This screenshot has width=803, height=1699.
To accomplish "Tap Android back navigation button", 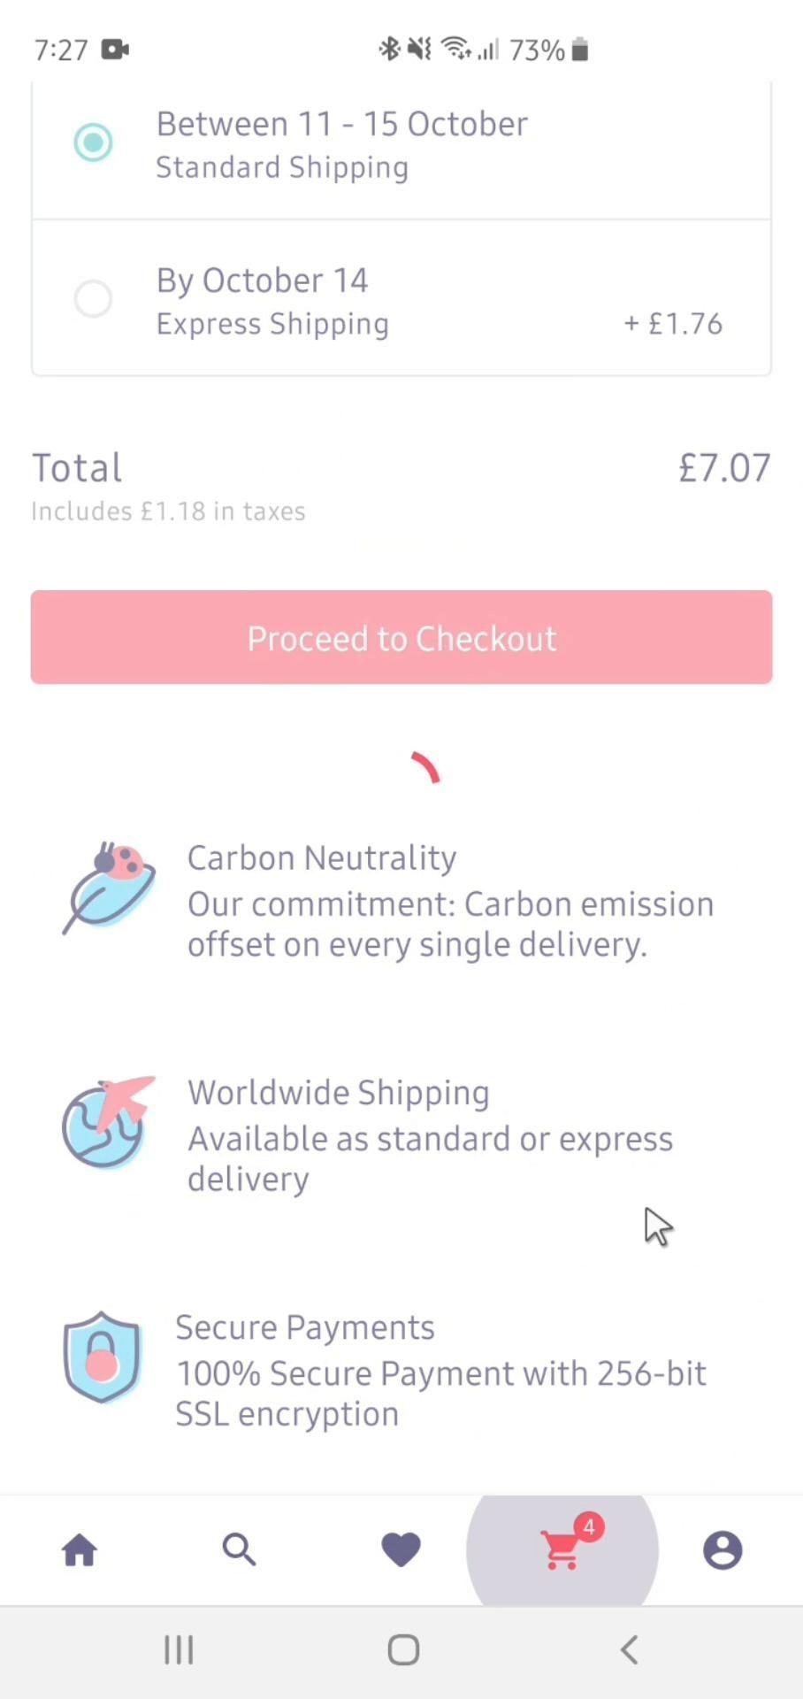I will pyautogui.click(x=629, y=1649).
